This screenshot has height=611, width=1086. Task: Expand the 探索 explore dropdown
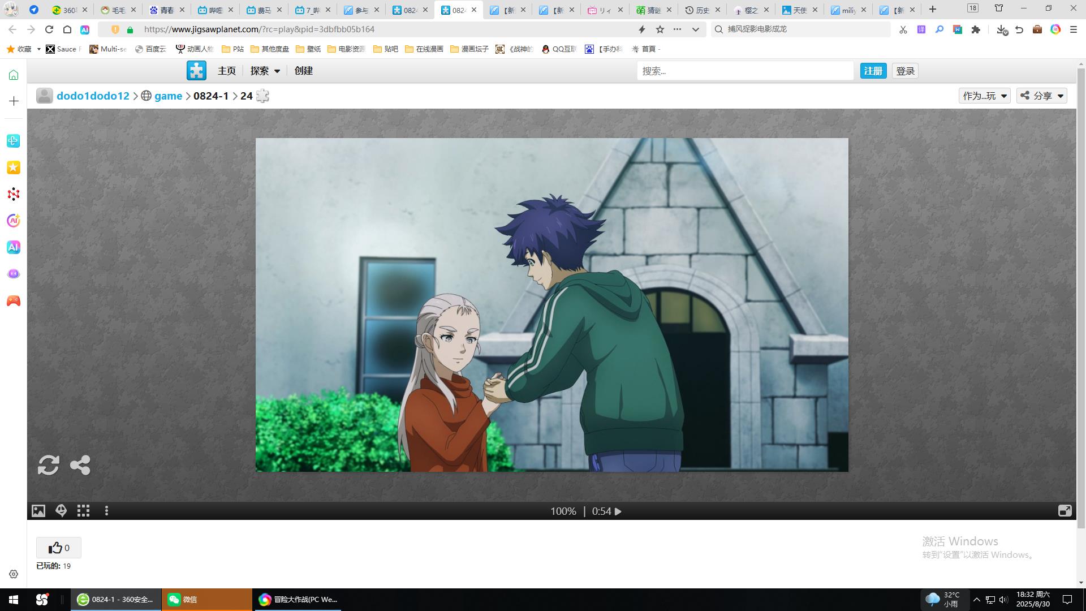pyautogui.click(x=265, y=71)
